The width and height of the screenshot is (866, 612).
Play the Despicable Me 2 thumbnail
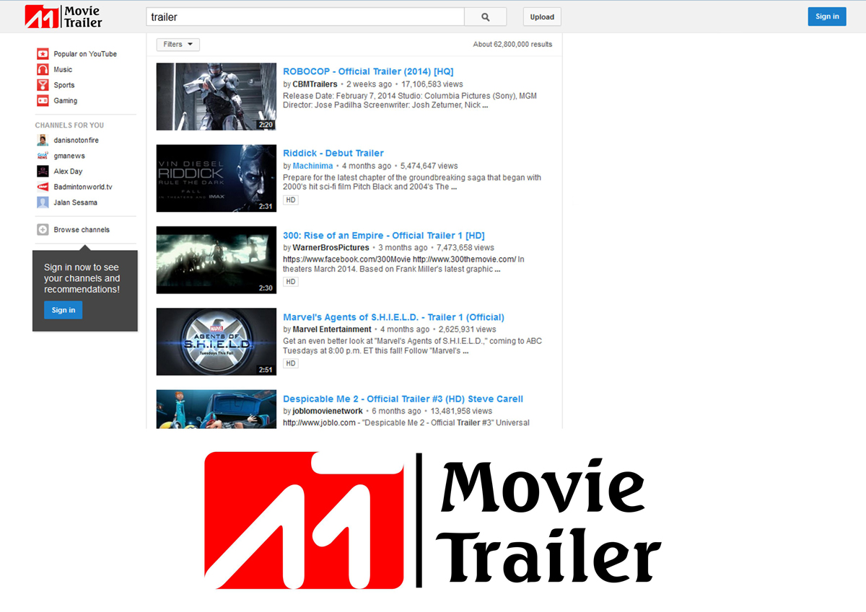(x=216, y=409)
